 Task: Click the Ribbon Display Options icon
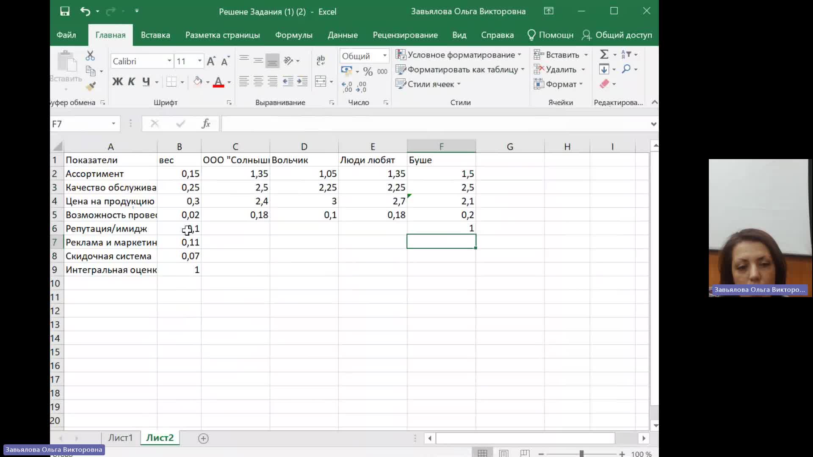(x=549, y=11)
